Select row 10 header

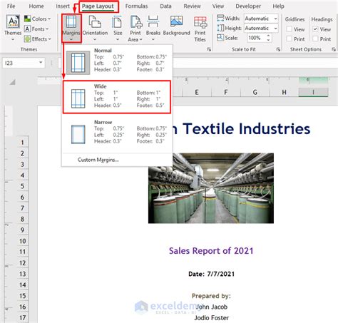click(23, 241)
